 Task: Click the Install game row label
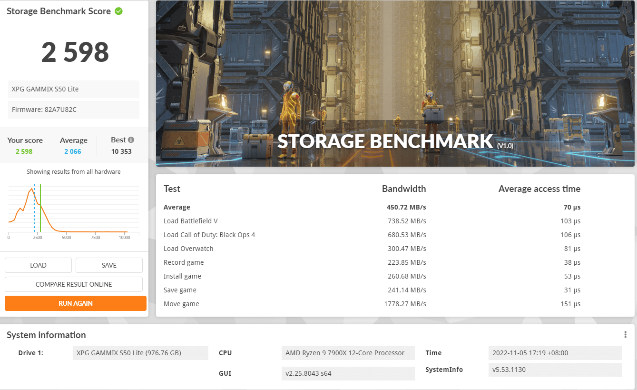[x=182, y=276]
